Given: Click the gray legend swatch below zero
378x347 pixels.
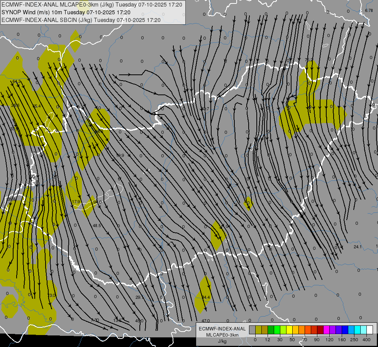Looking at the screenshot, I should (253, 330).
